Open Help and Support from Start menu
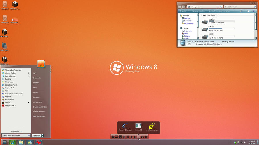Viewport: 259px width, 145px height. pos(39,116)
